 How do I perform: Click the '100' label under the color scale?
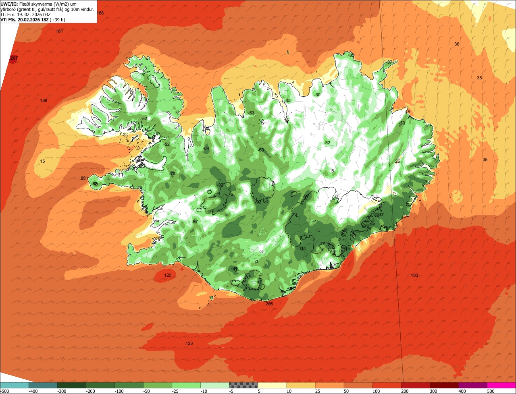(x=376, y=391)
